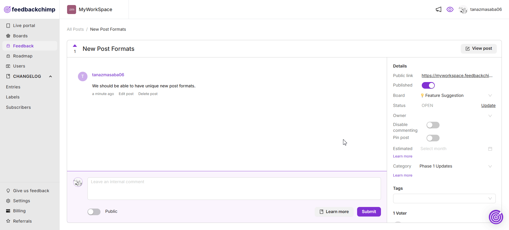509x230 pixels.
Task: Select Feedback in sidebar
Action: pos(30,46)
